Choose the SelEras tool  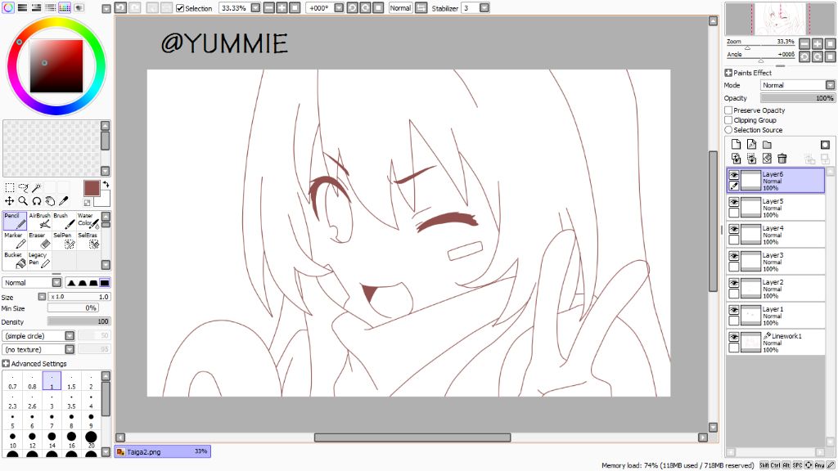tap(88, 240)
